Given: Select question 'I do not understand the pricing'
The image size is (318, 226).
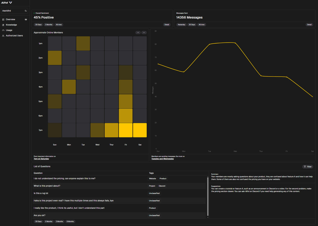Looking at the screenshot, I should coord(64,178).
